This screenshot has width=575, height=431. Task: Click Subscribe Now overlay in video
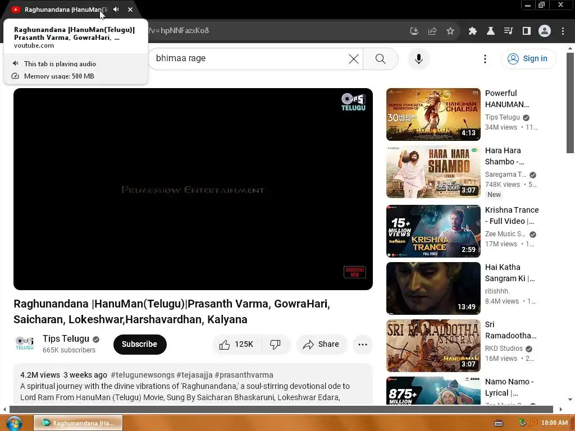355,272
